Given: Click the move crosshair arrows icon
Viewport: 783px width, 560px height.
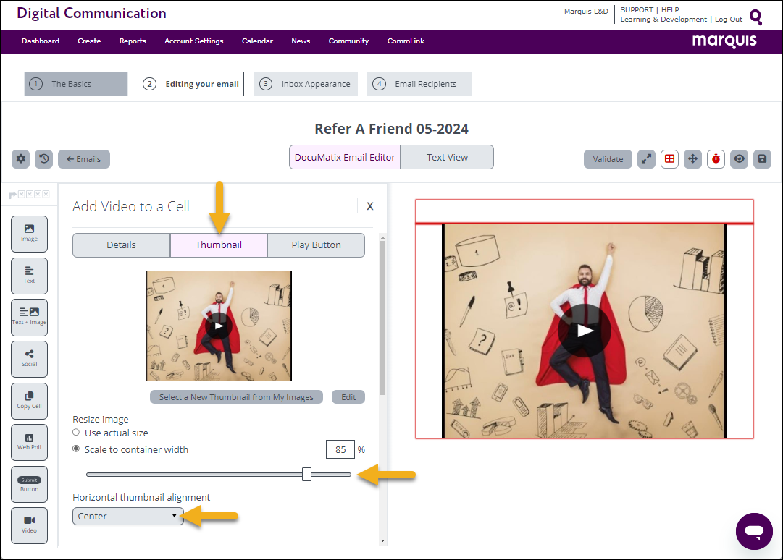Looking at the screenshot, I should pos(692,159).
